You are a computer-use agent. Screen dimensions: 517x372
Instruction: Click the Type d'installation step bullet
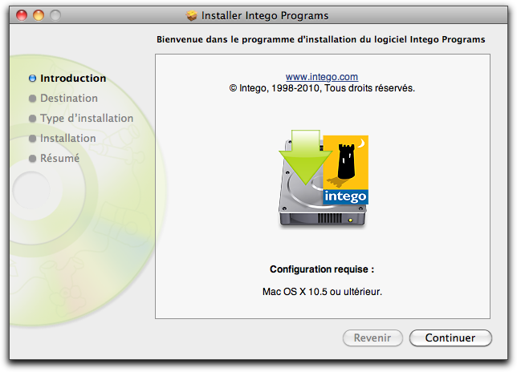pos(32,119)
